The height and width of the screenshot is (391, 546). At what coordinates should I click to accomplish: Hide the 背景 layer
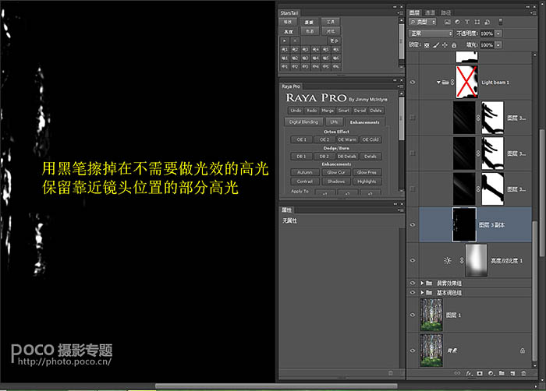(x=413, y=350)
